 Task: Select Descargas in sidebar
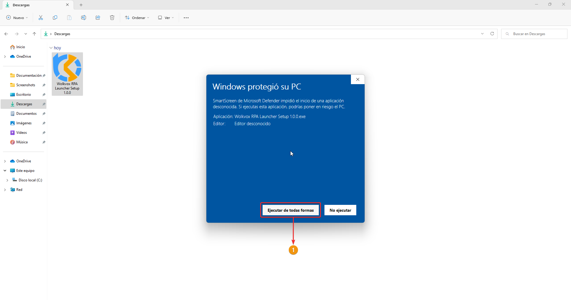[24, 104]
